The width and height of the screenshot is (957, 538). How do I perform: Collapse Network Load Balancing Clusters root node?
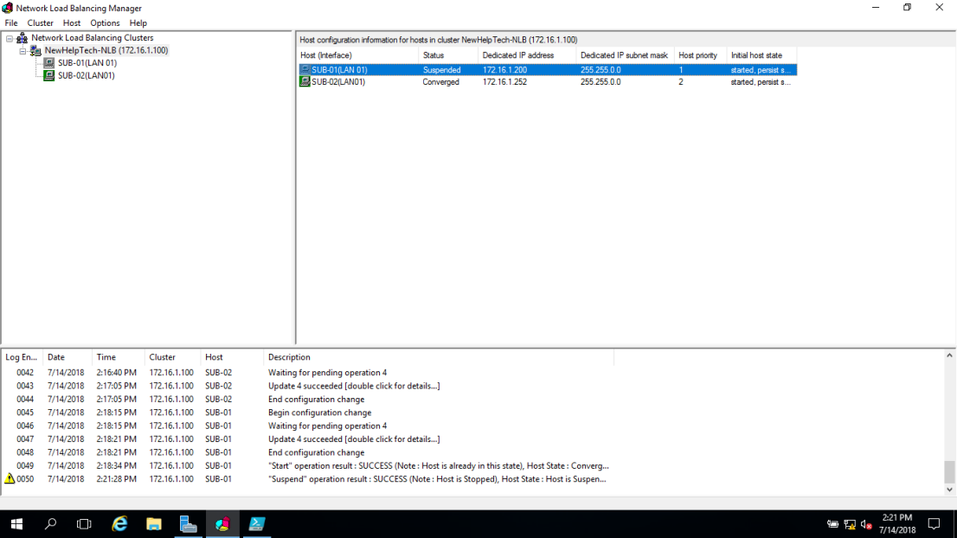tap(10, 38)
